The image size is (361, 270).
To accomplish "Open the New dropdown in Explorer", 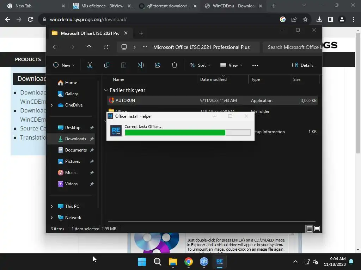I will pos(64,65).
